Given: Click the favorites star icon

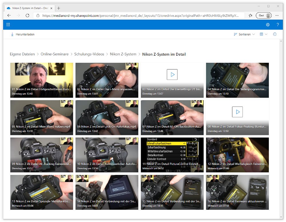Looking at the screenshot, I should click(x=251, y=15).
